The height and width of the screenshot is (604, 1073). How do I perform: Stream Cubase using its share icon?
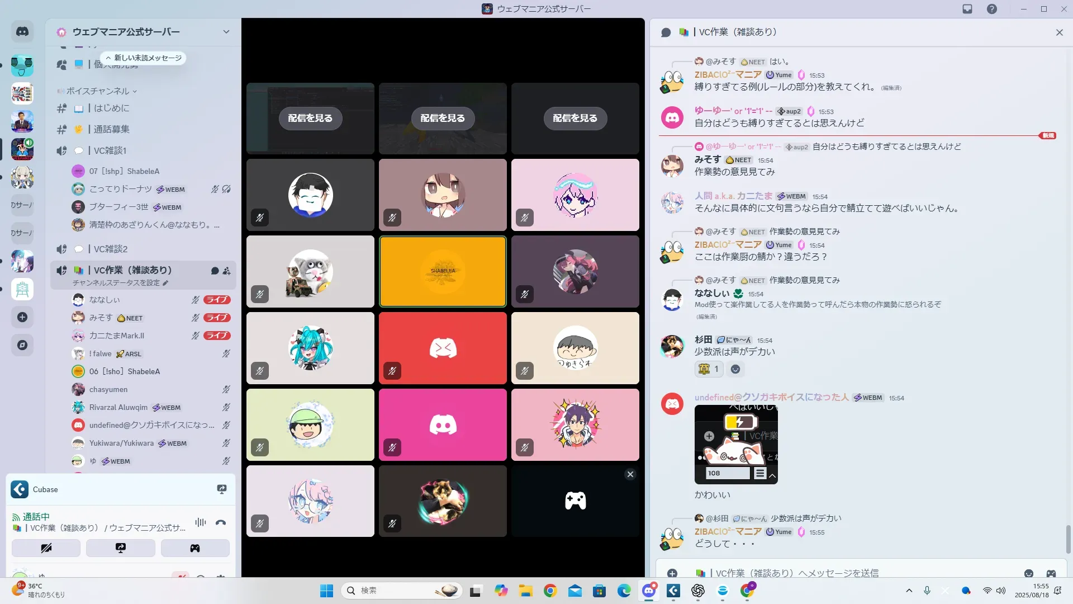coord(222,489)
